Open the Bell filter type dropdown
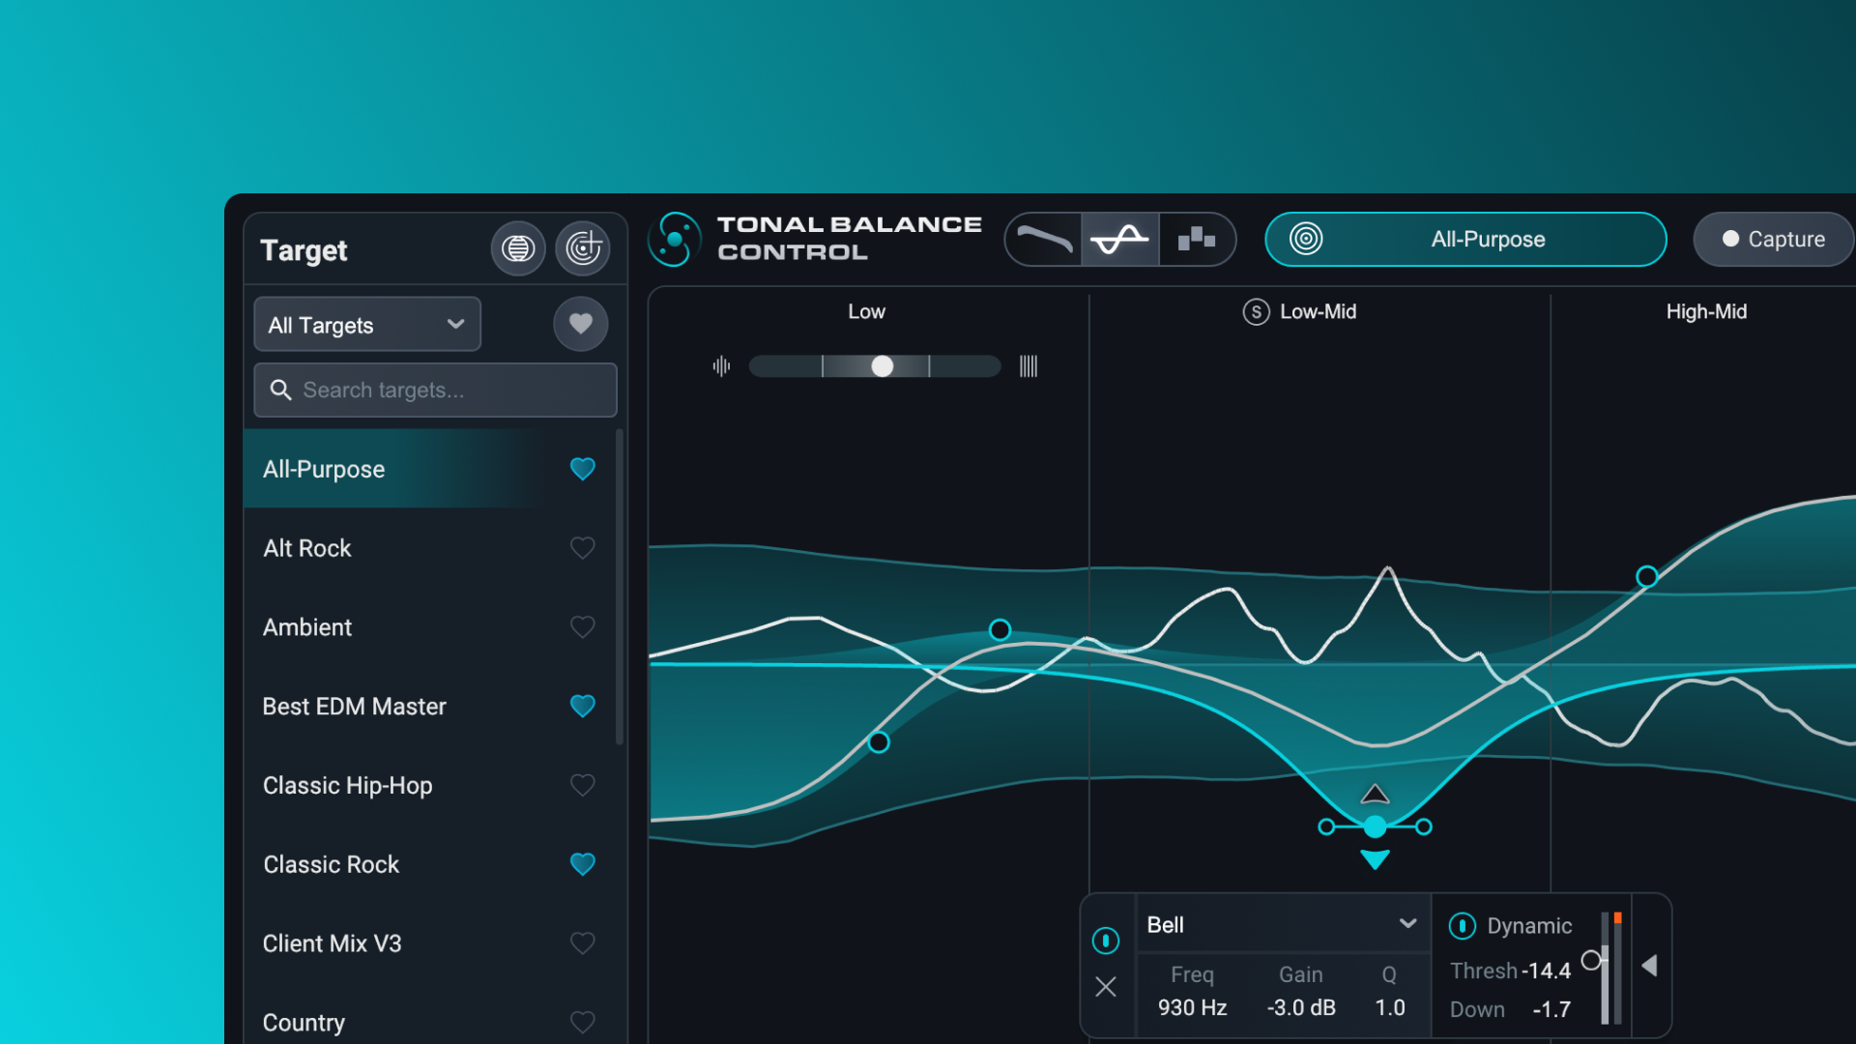The image size is (1856, 1044). (1283, 924)
